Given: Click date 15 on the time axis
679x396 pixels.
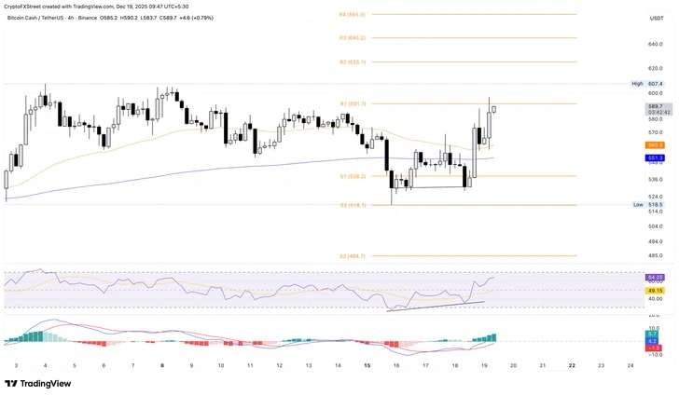Looking at the screenshot, I should pos(367,365).
